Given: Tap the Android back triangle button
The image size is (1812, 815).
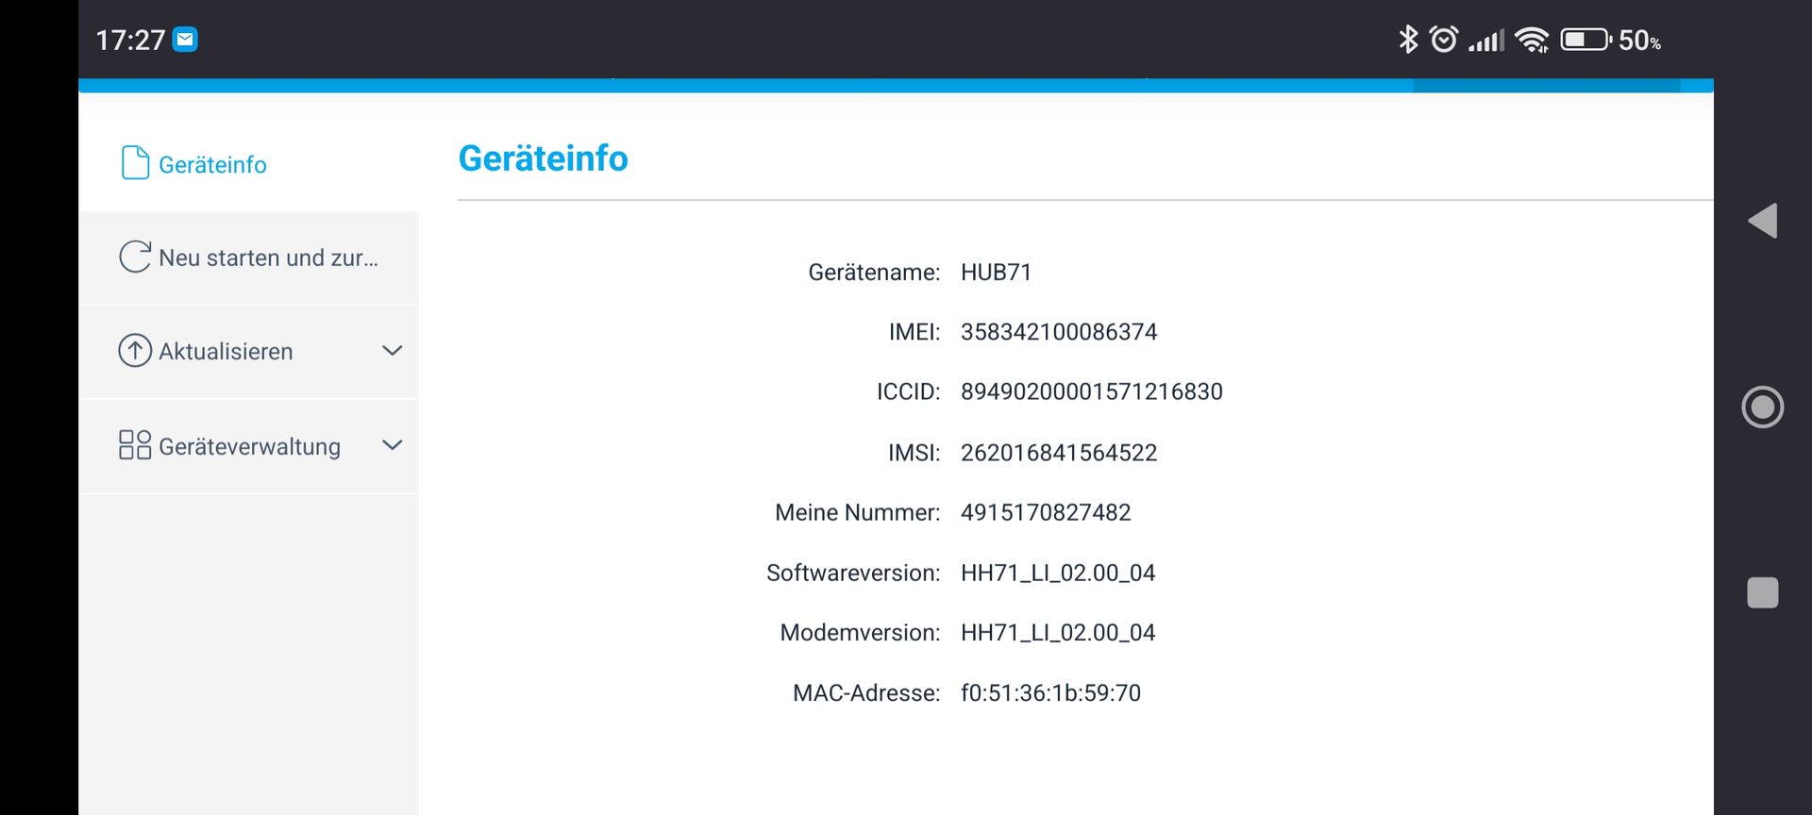Looking at the screenshot, I should click(1762, 221).
